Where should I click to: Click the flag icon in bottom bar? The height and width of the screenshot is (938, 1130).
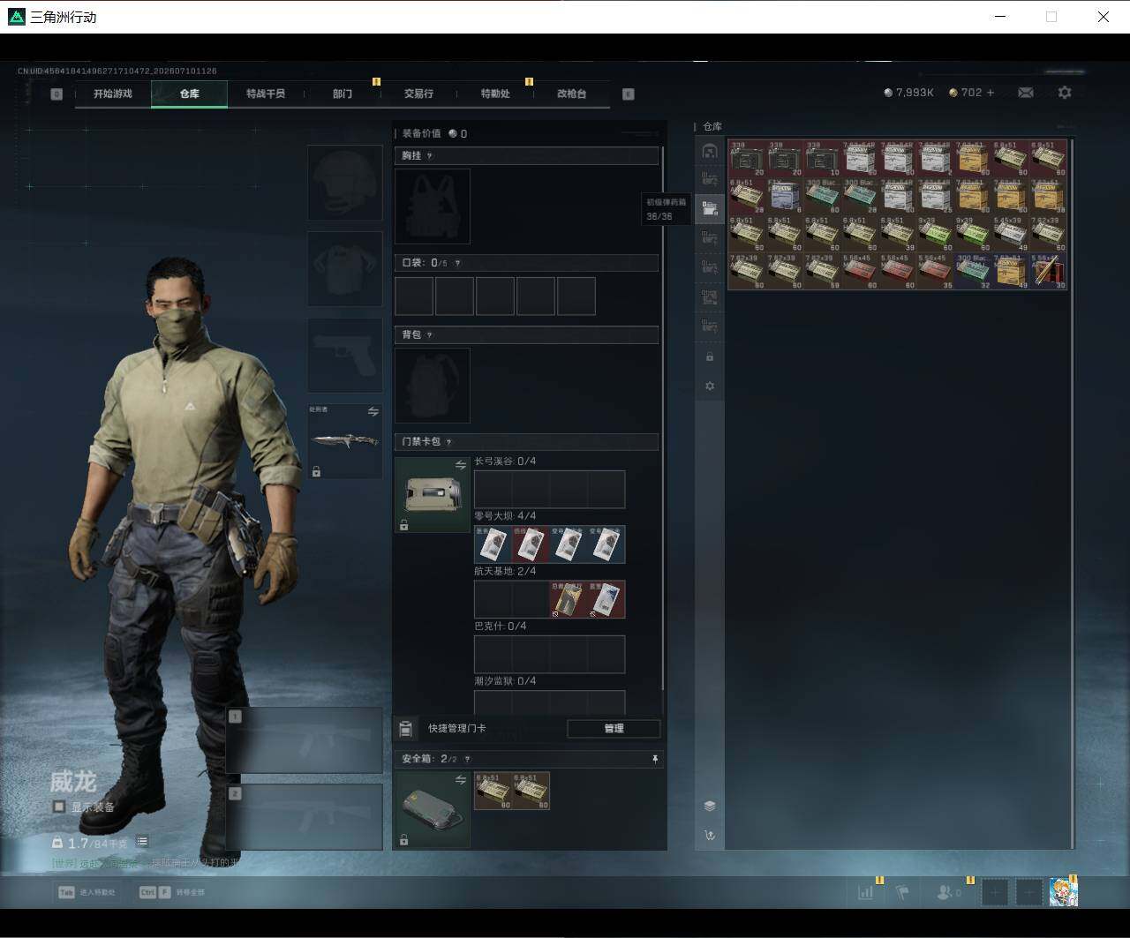click(x=902, y=892)
